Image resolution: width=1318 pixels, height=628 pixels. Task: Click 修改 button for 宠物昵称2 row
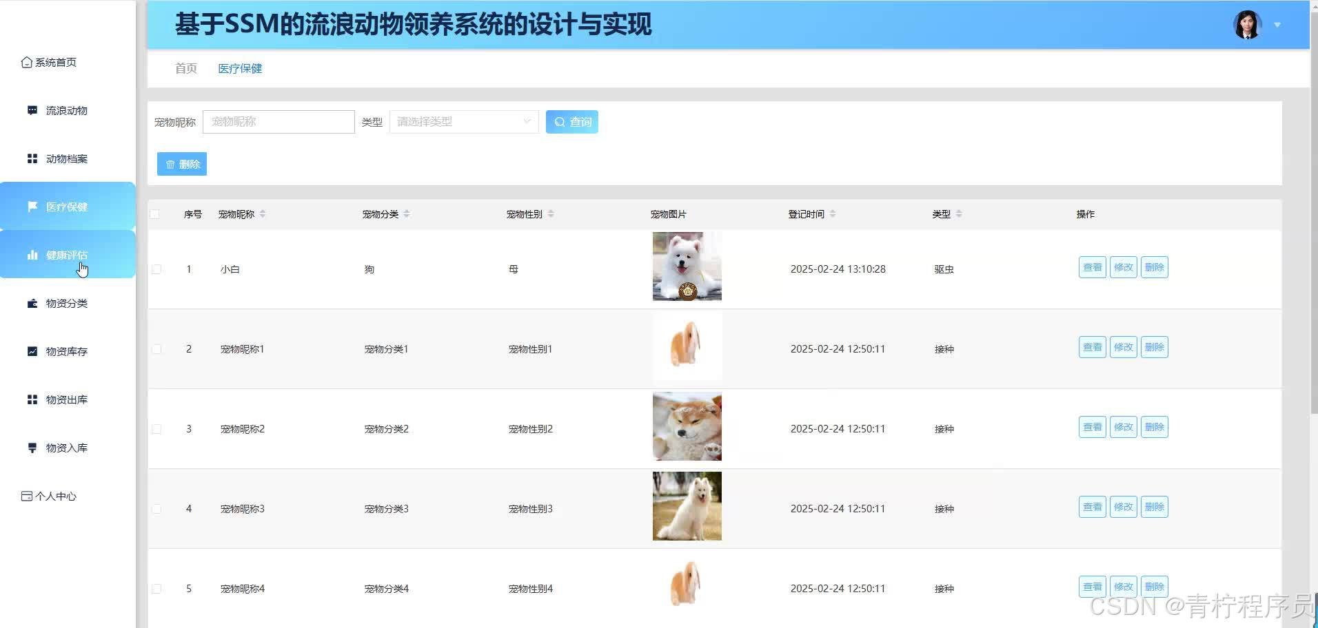pyautogui.click(x=1123, y=426)
